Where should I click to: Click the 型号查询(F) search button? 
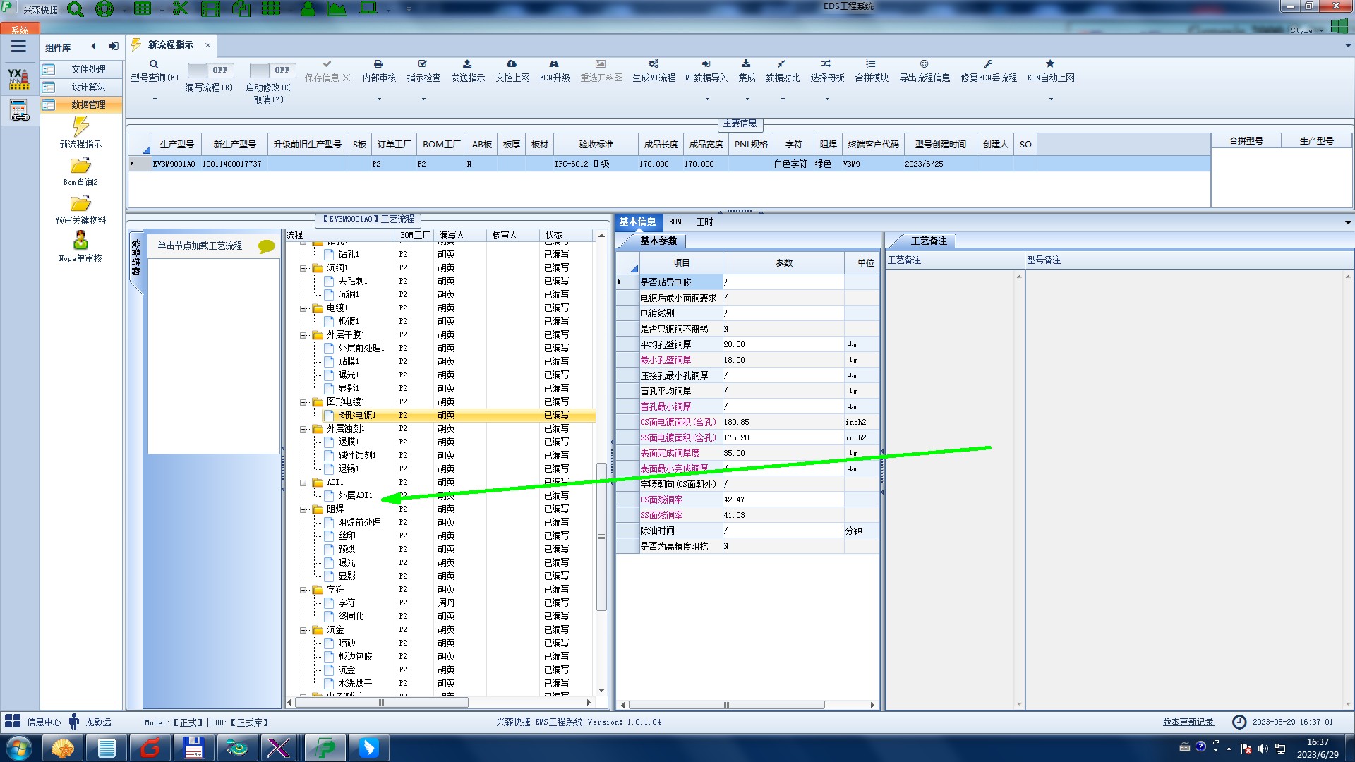pos(154,71)
